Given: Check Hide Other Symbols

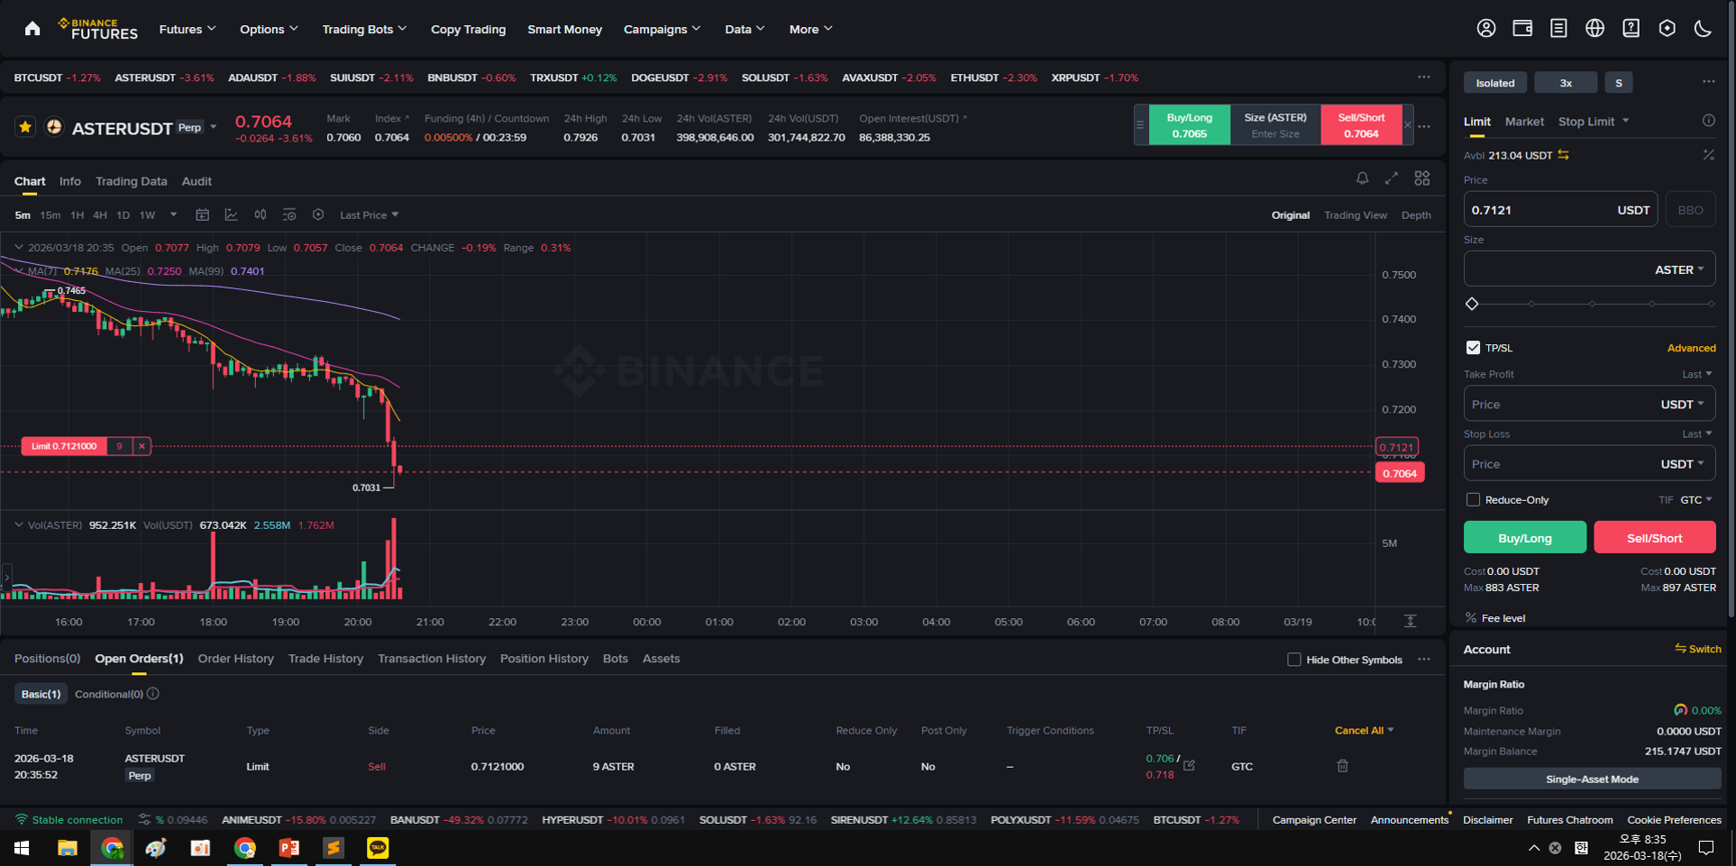Looking at the screenshot, I should [1294, 660].
